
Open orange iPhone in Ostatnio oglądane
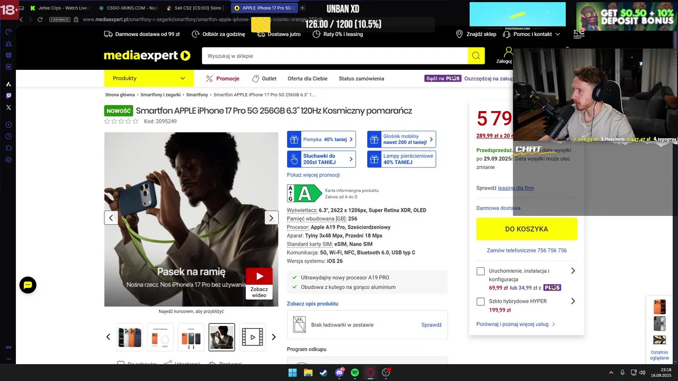[x=659, y=307]
